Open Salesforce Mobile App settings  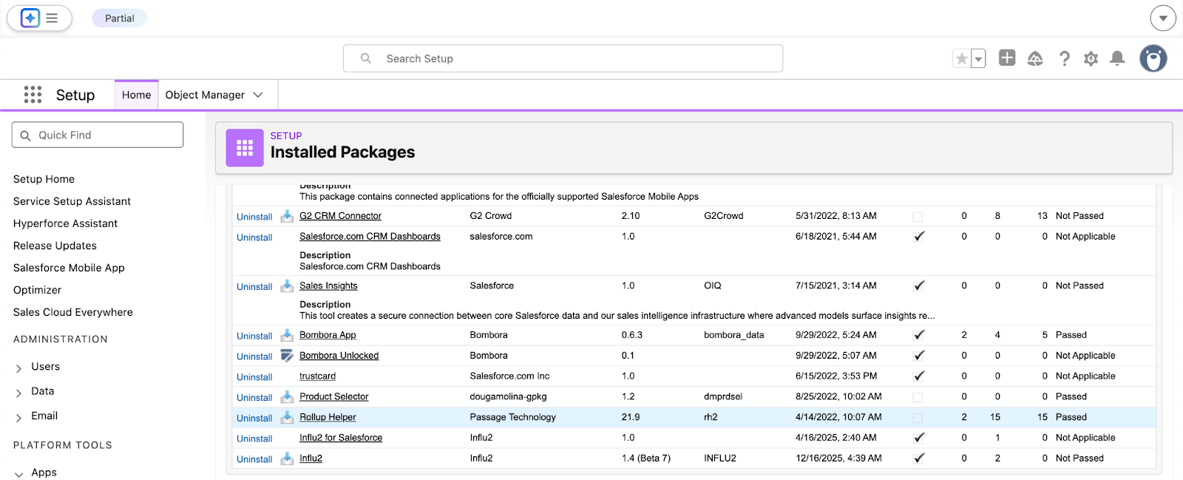pyautogui.click(x=69, y=268)
